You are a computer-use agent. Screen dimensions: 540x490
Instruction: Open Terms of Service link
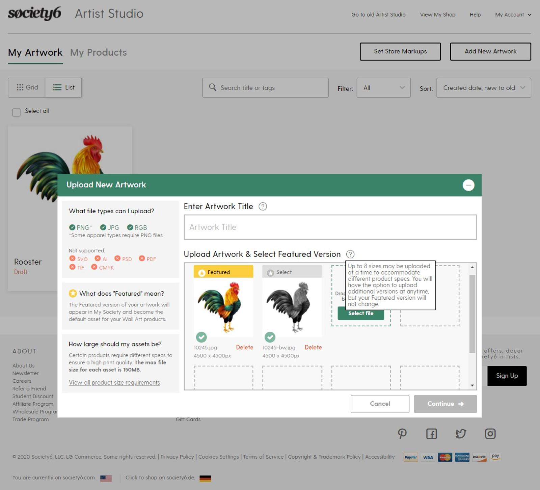tap(263, 457)
